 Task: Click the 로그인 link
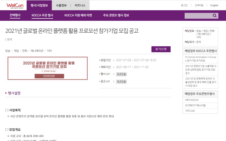click(184, 5)
